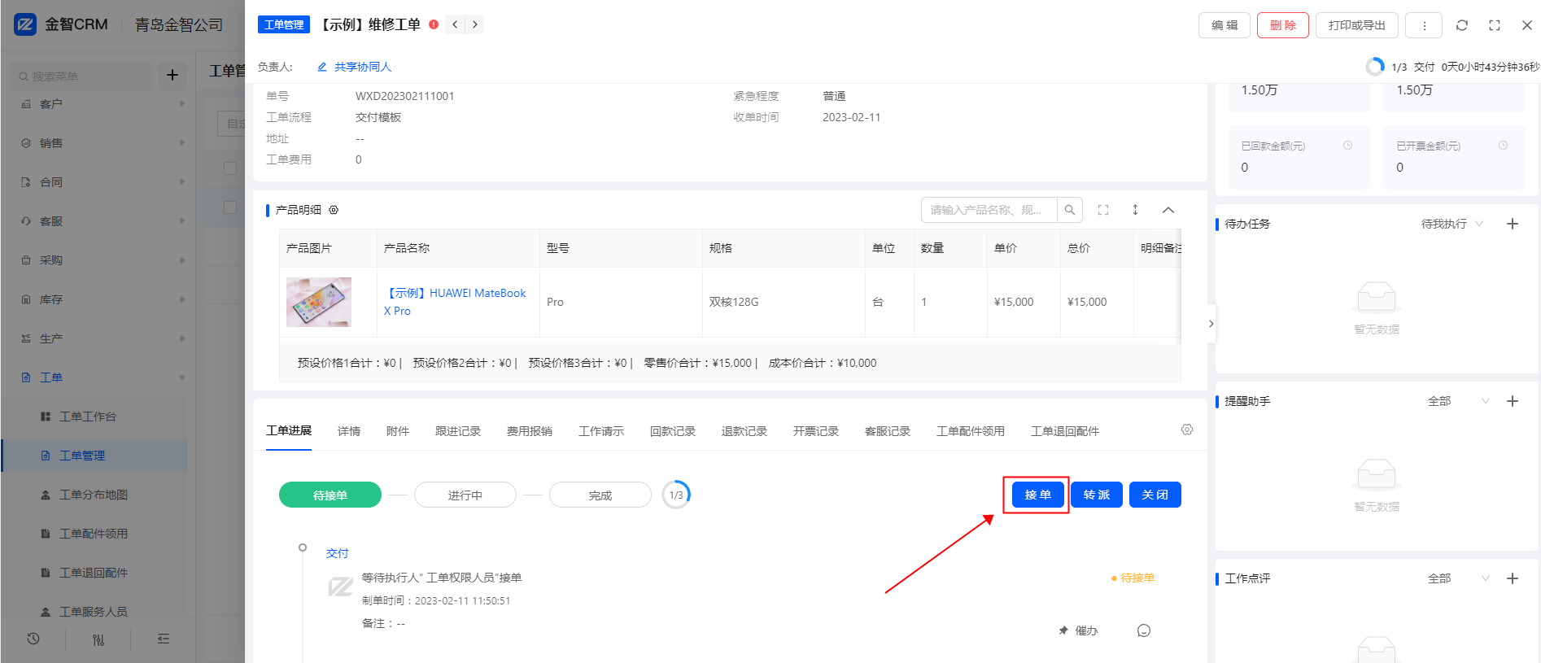Collapse the right side panel
1541x663 pixels.
pos(1211,324)
